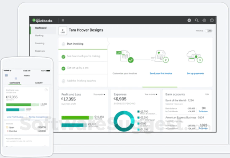Click the €17,355 profit amount in dashboard

coord(69,99)
